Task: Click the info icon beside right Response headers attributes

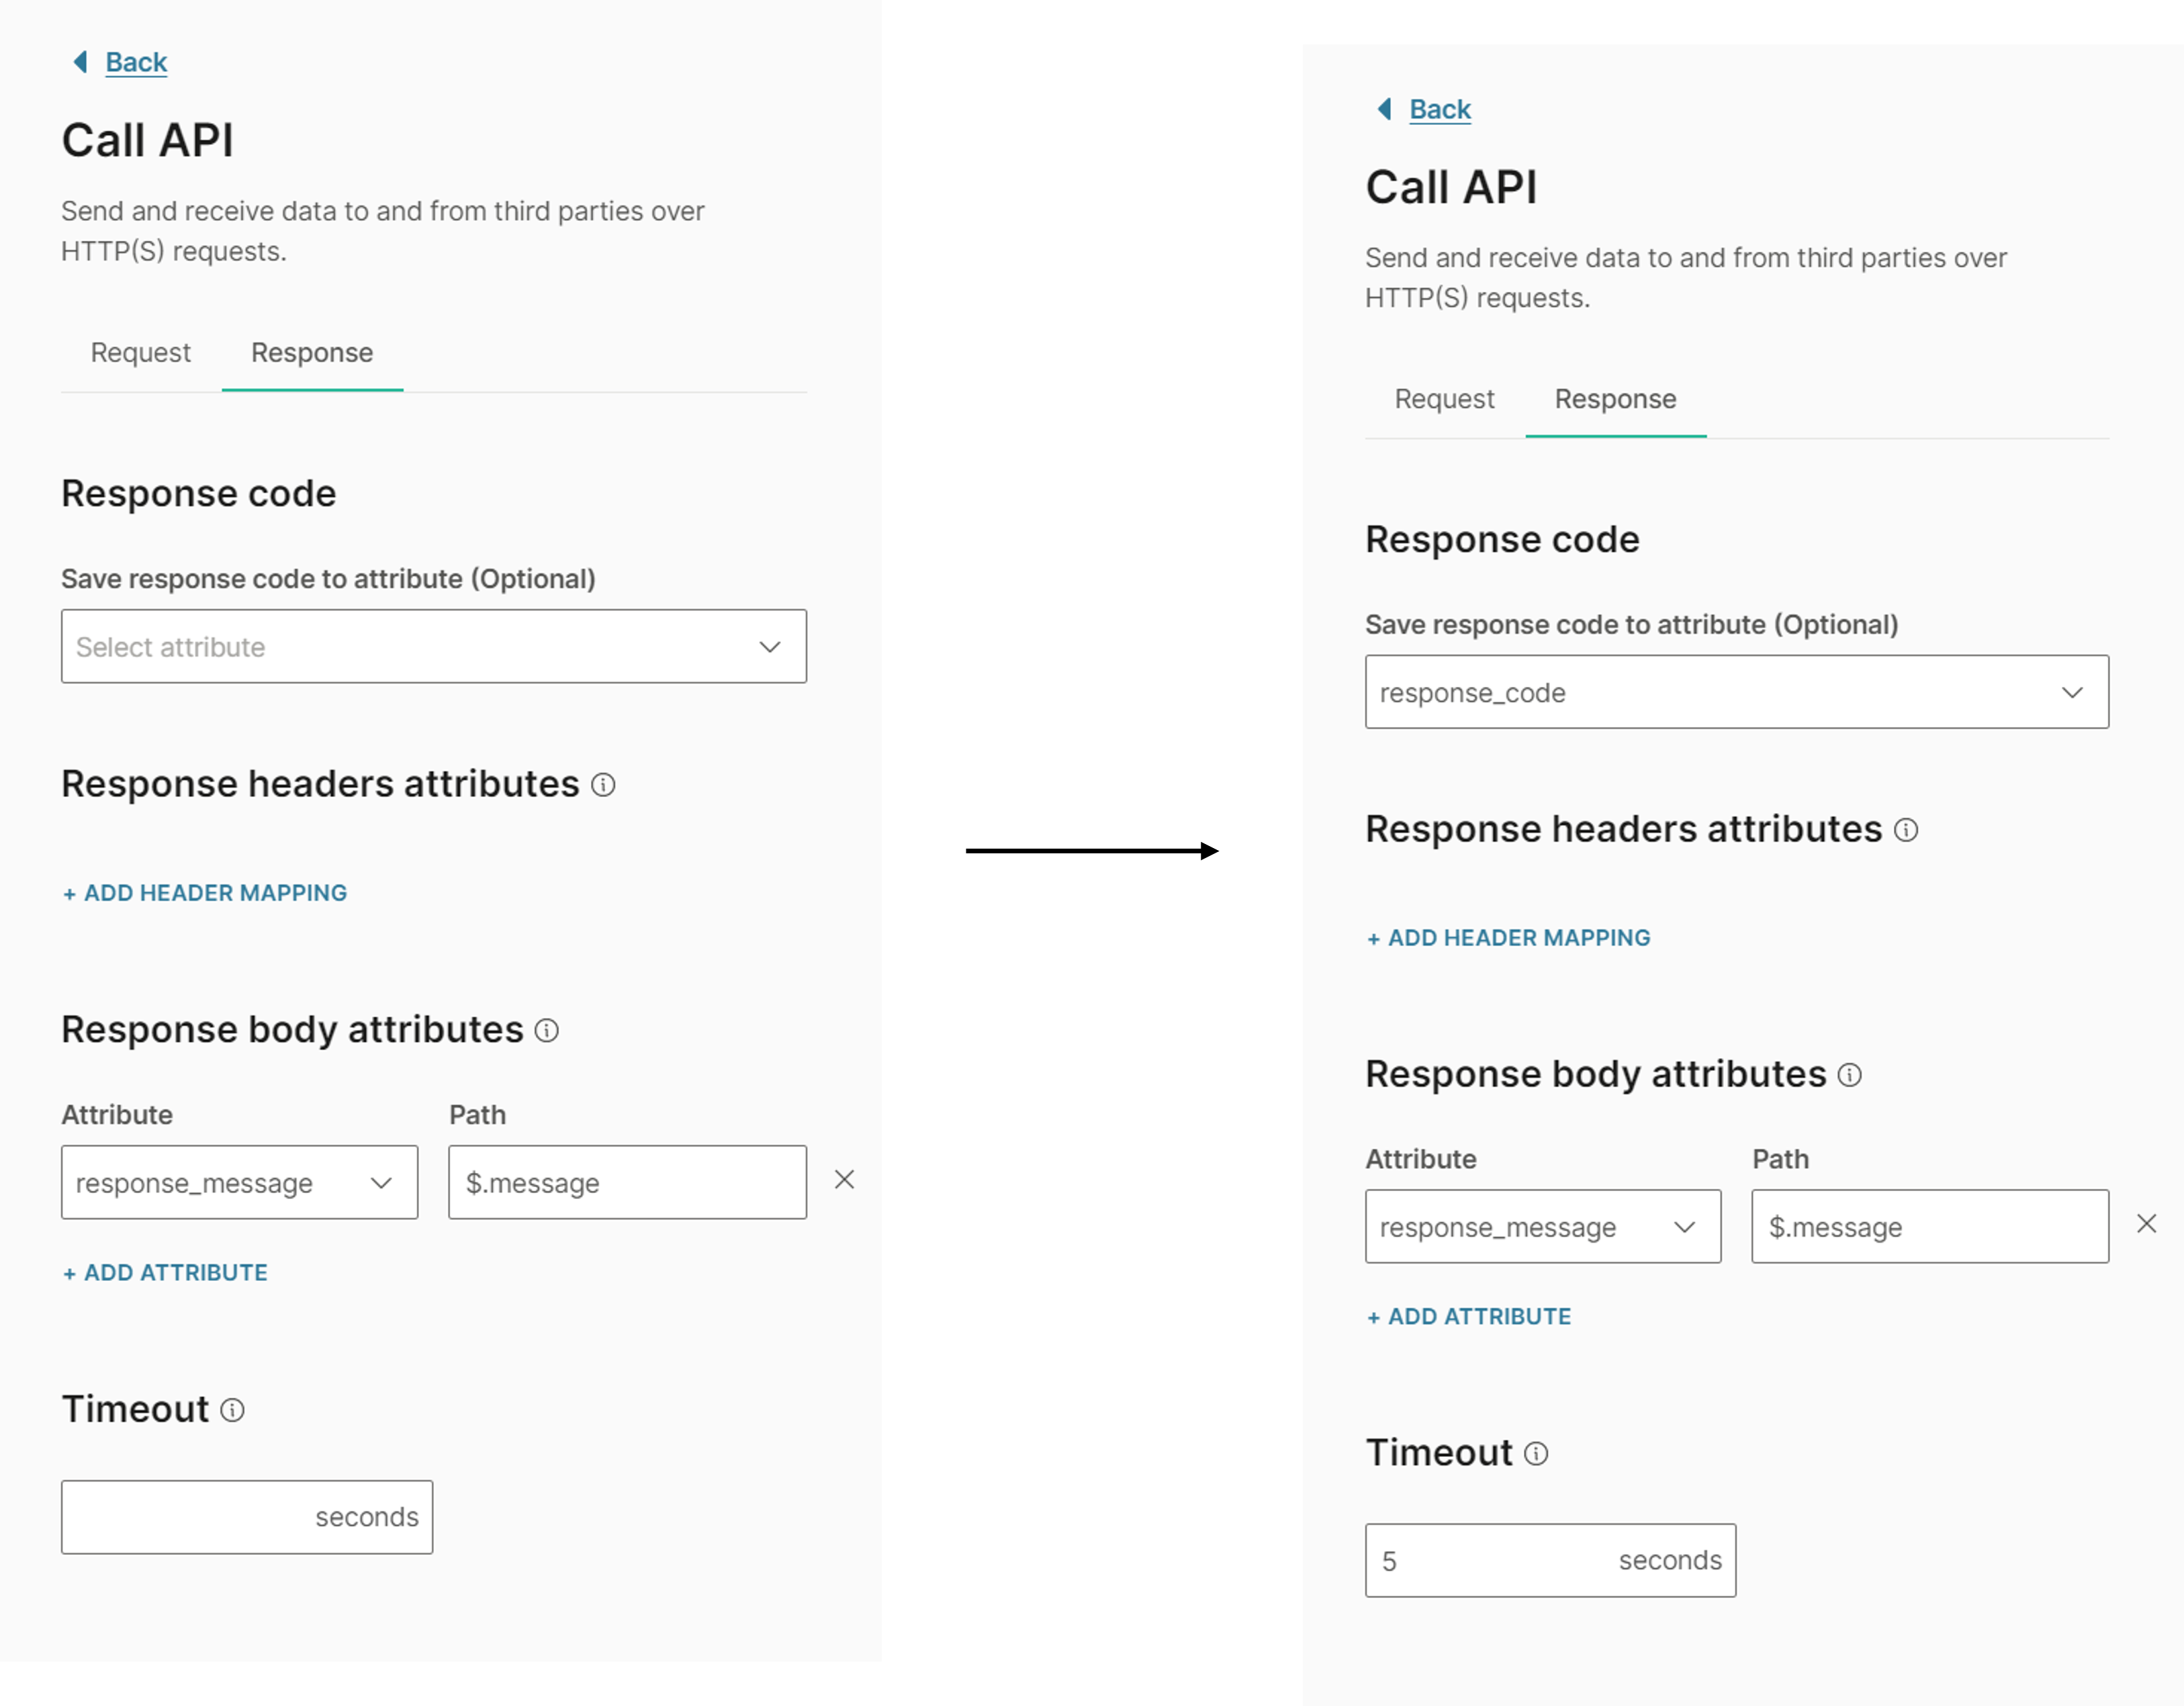Action: 1907,831
